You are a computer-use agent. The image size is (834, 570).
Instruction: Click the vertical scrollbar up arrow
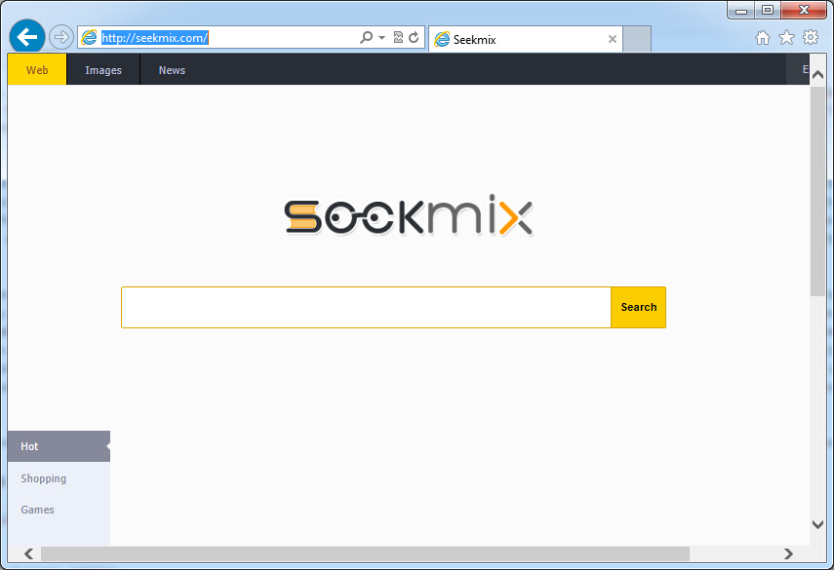pos(817,75)
